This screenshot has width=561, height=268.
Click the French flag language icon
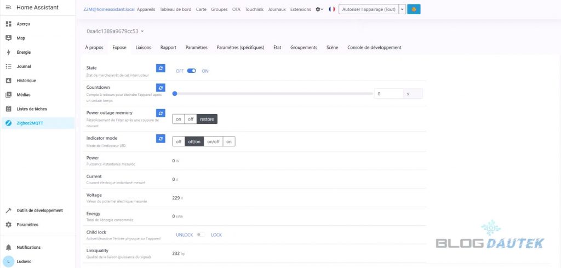pyautogui.click(x=332, y=9)
